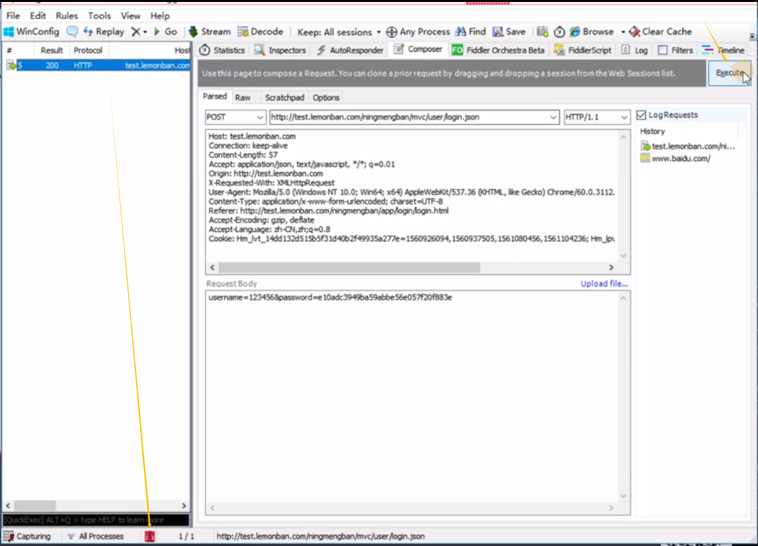Screen dimensions: 758x546
Task: Expand the URL history dropdown arrow
Action: [x=553, y=117]
